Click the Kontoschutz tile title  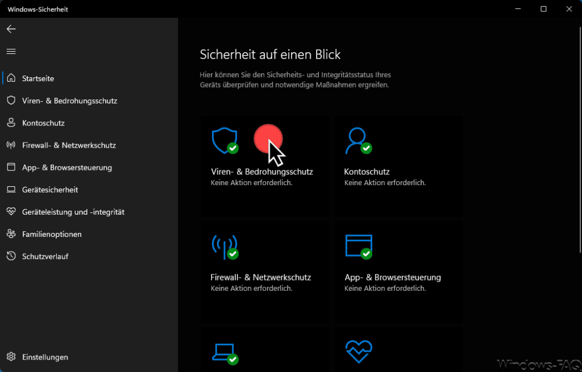(367, 172)
